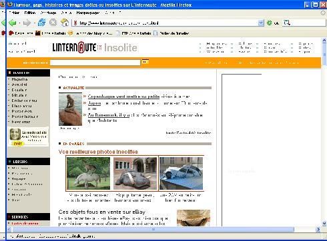327x241 pixels.
Task: Go back with the green Back arrow
Action: pyautogui.click(x=12, y=23)
